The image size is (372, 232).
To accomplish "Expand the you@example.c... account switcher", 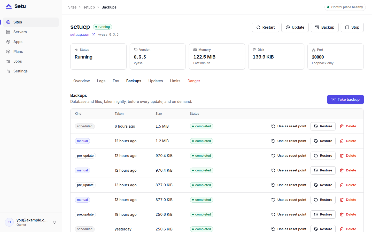I will coord(31,222).
